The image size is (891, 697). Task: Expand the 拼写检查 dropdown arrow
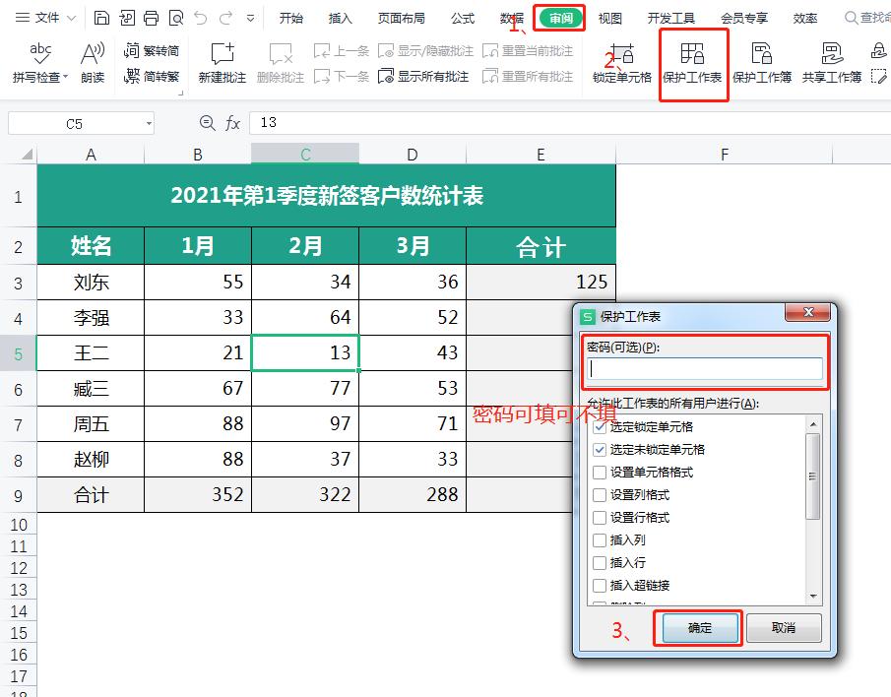coord(65,77)
